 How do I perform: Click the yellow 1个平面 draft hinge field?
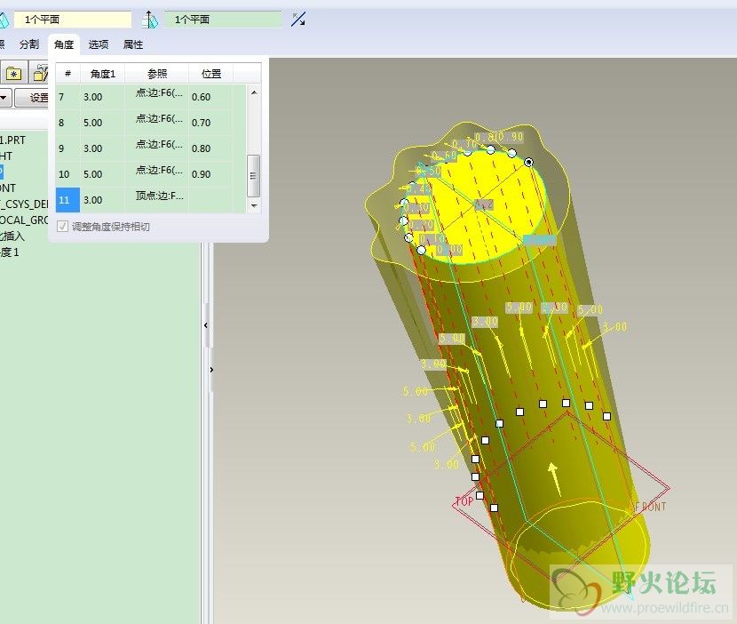73,19
